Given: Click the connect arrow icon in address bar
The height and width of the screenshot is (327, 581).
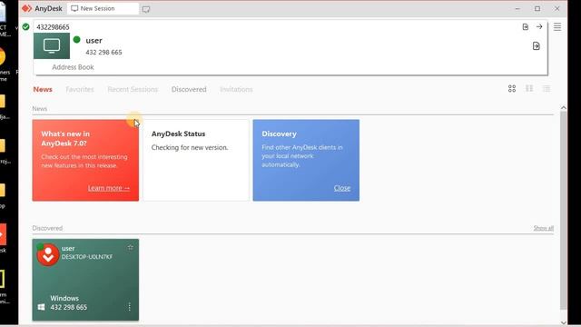Looking at the screenshot, I should (x=539, y=26).
